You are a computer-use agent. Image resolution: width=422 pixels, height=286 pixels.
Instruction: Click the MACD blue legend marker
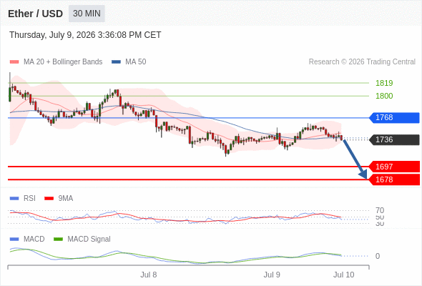coord(14,240)
